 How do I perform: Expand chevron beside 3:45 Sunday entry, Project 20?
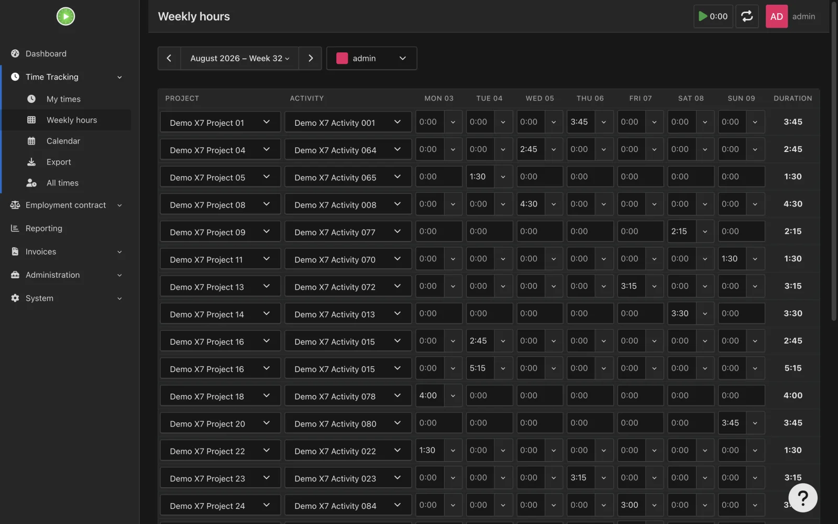click(x=755, y=423)
